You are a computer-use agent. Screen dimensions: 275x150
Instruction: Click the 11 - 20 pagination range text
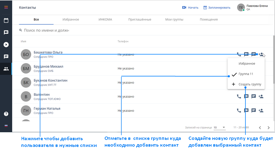pyautogui.click(x=241, y=127)
